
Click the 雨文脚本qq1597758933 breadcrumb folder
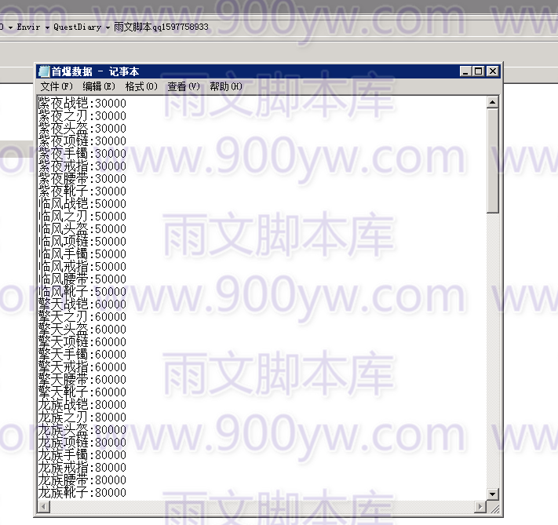161,27
